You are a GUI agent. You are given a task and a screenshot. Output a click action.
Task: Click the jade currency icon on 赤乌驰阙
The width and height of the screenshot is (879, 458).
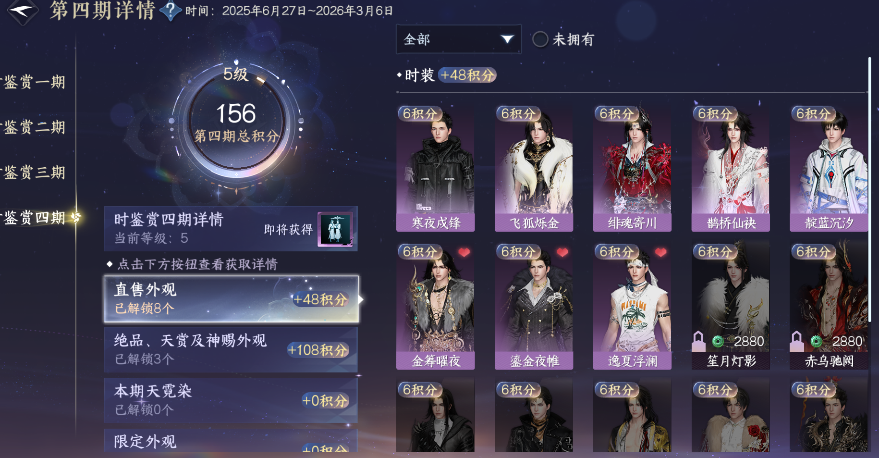click(x=816, y=341)
